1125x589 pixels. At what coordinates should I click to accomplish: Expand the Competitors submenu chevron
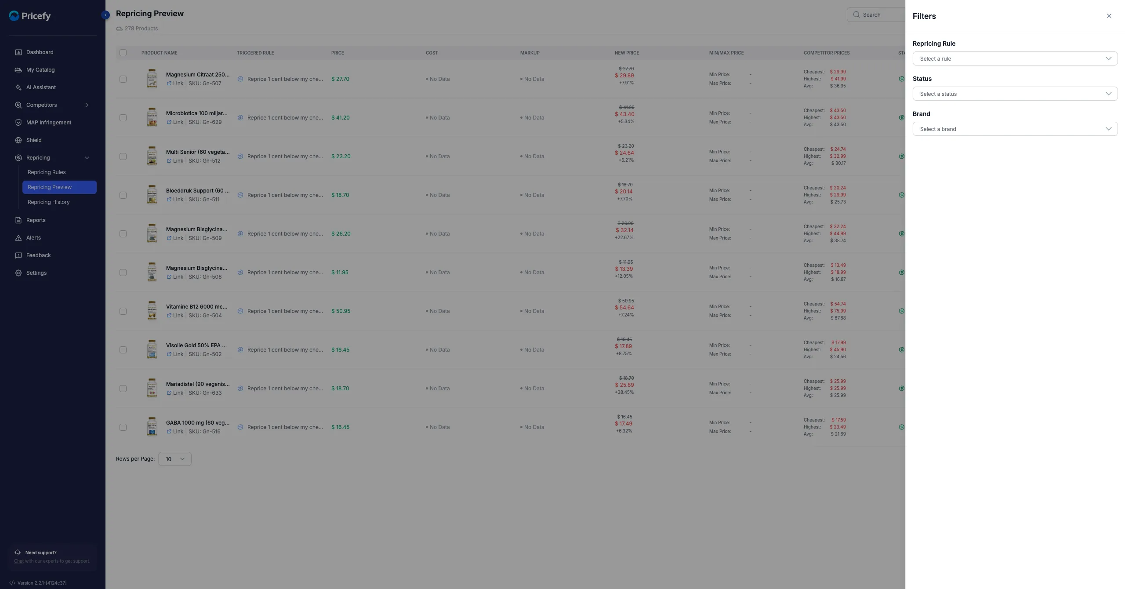pos(87,105)
